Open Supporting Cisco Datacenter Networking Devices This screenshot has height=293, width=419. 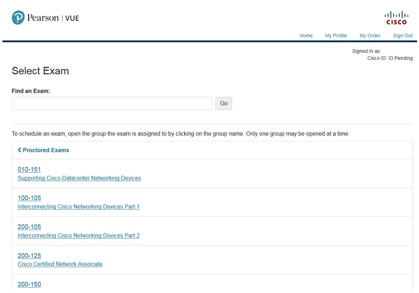[x=79, y=178]
